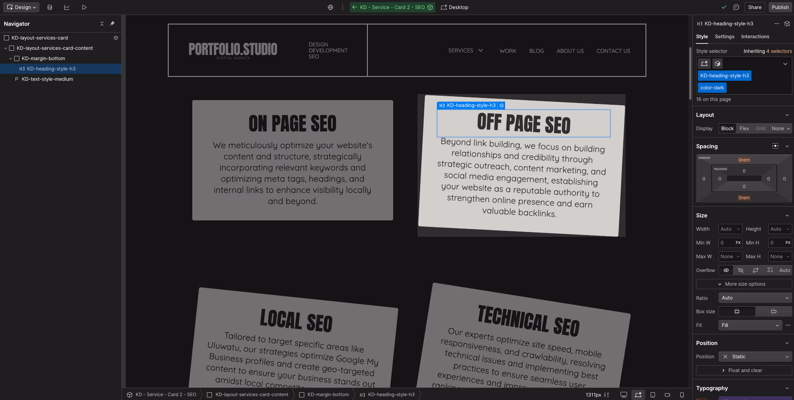The width and height of the screenshot is (794, 400).
Task: Set overflow to hidden icon
Action: (x=741, y=270)
